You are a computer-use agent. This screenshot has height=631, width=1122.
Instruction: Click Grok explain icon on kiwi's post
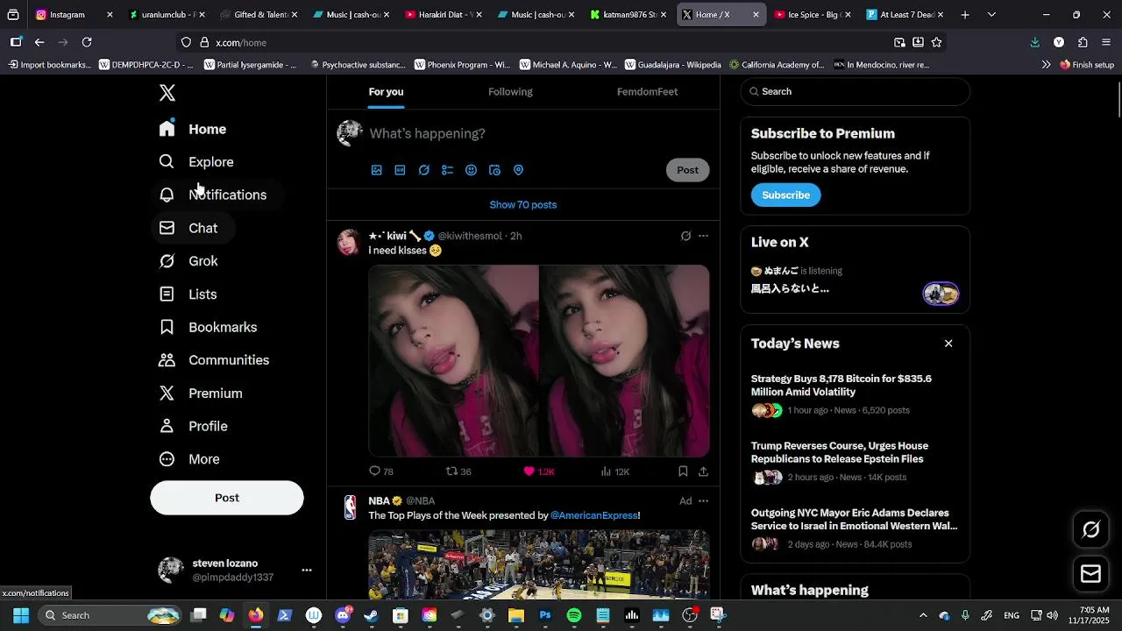click(686, 236)
